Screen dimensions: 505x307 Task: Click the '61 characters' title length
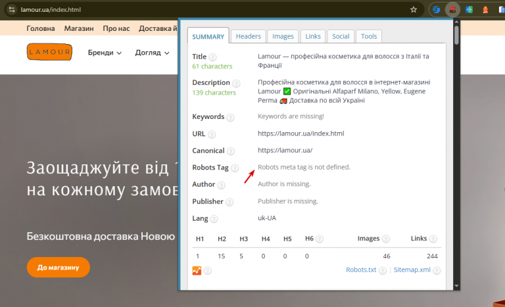(x=212, y=66)
